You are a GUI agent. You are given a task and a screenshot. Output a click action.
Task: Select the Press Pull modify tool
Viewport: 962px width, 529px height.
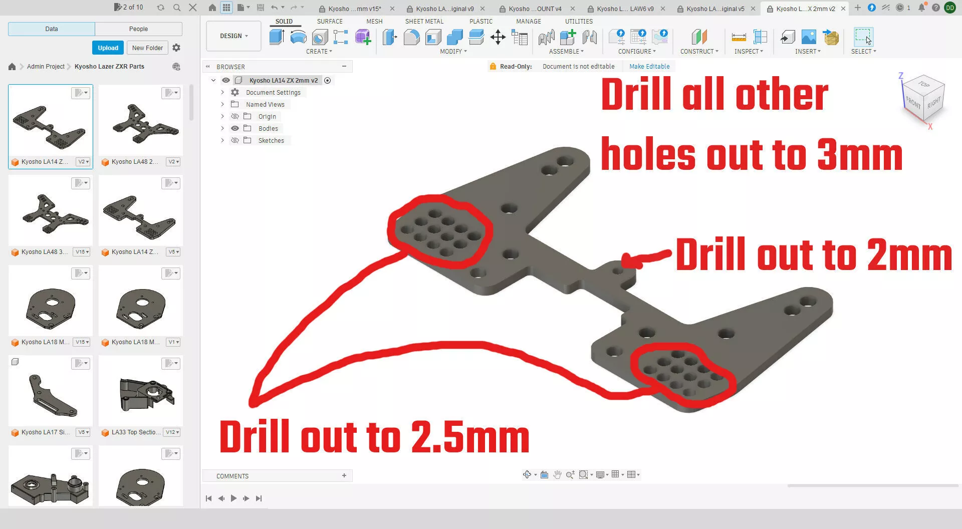pyautogui.click(x=390, y=37)
